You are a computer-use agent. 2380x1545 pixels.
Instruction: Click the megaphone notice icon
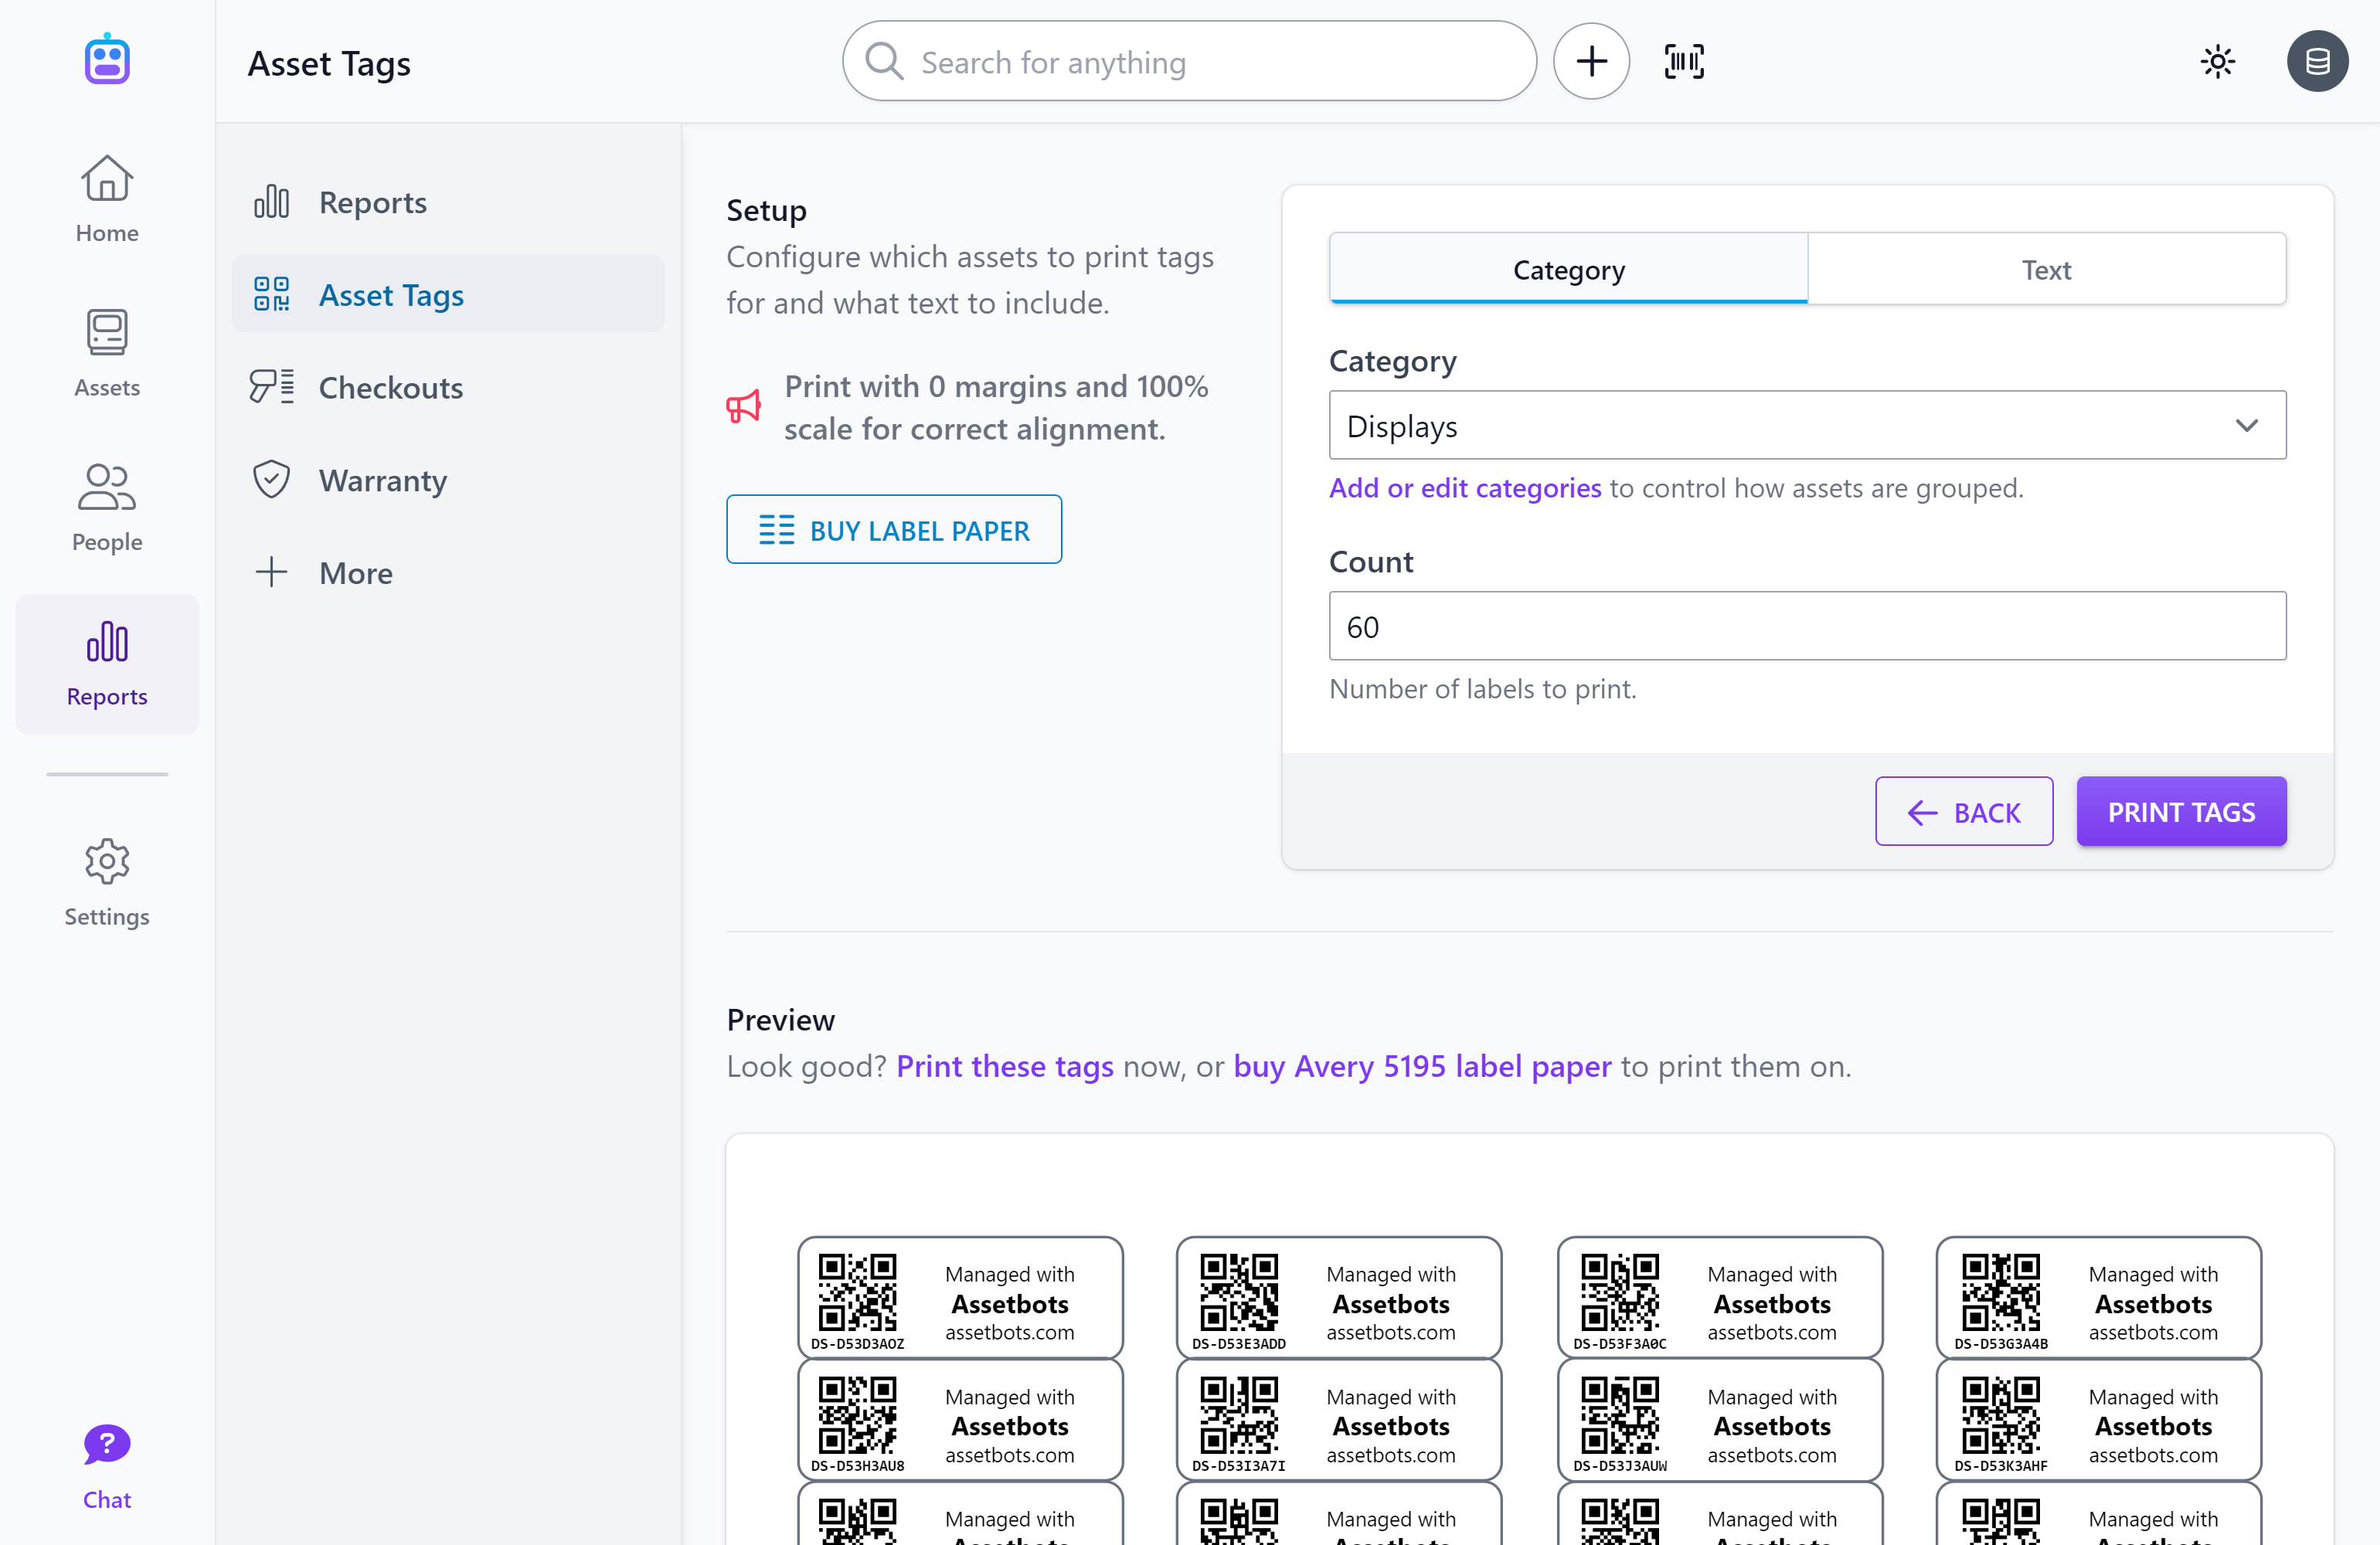(x=743, y=406)
